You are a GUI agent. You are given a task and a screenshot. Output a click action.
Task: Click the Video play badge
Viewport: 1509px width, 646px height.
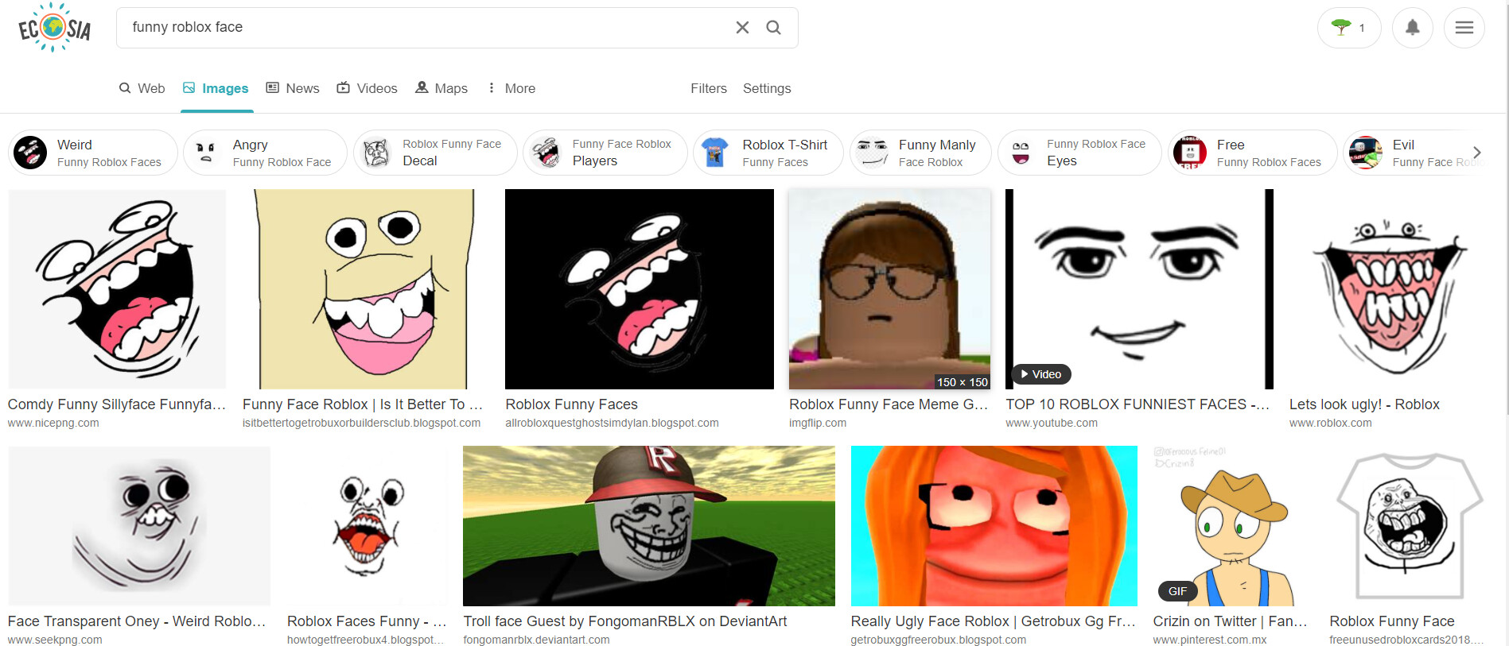(x=1041, y=374)
